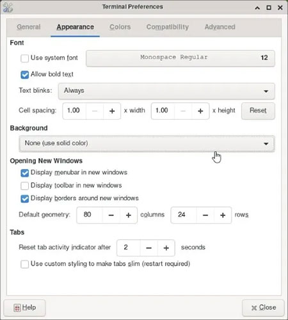Open Help for terminal preferences
This screenshot has width=288, height=320.
(x=24, y=308)
